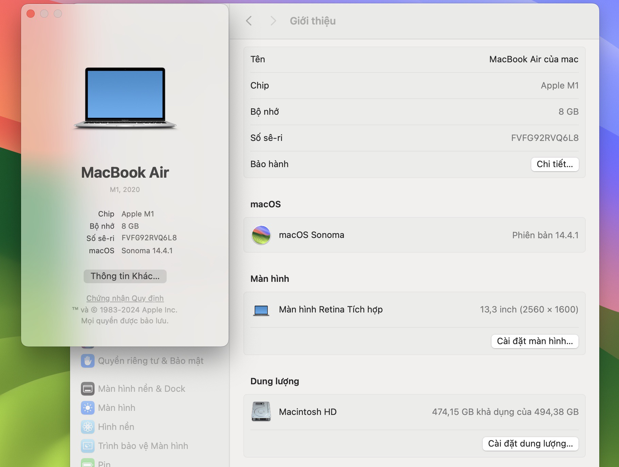Image resolution: width=619 pixels, height=467 pixels.
Task: Open the Chi tiết... warranty button
Action: point(555,164)
